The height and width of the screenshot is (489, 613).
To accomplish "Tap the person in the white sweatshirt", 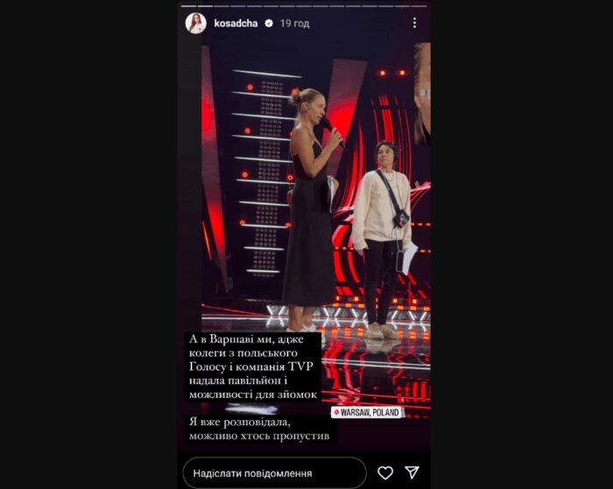I will [382, 239].
